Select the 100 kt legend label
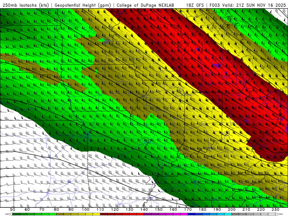The width and height of the screenshot is (288, 216). pos(86,210)
